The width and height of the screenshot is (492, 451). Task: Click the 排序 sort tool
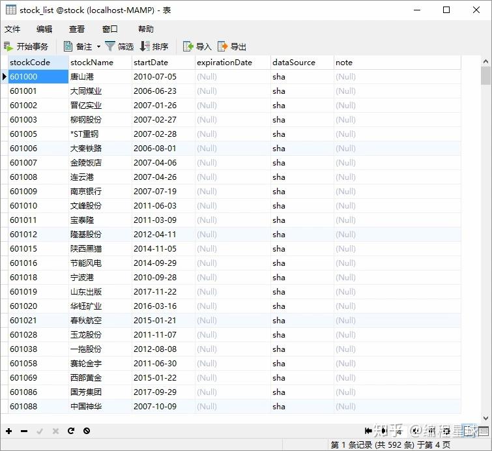(x=154, y=47)
